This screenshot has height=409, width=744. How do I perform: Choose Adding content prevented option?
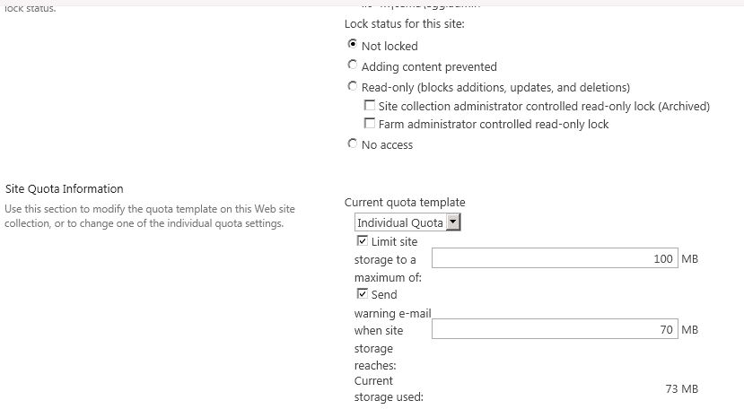(352, 65)
